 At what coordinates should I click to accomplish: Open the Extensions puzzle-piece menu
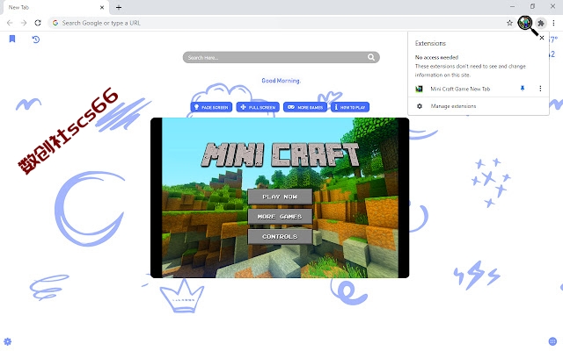541,24
